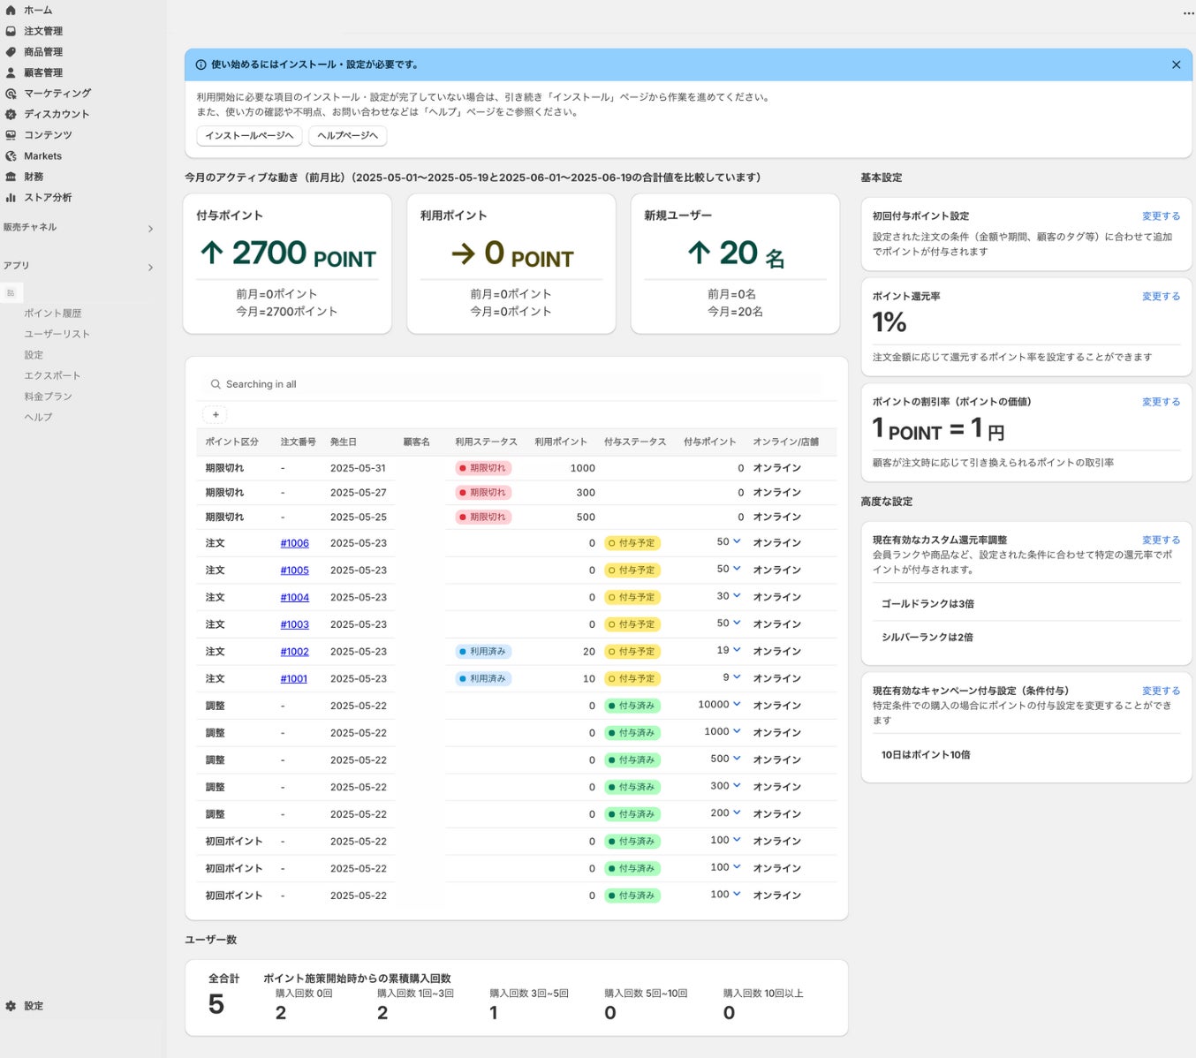1196x1058 pixels.
Task: Dismiss the install-required info banner
Action: pyautogui.click(x=1176, y=64)
